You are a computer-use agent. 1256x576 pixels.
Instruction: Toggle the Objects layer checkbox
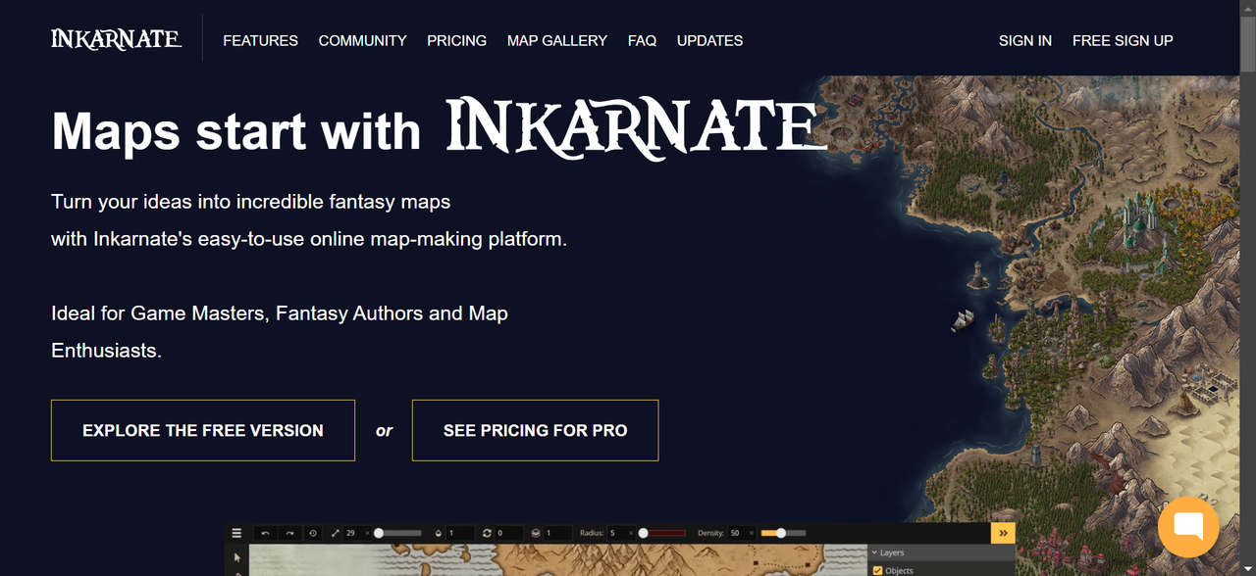[x=877, y=571]
